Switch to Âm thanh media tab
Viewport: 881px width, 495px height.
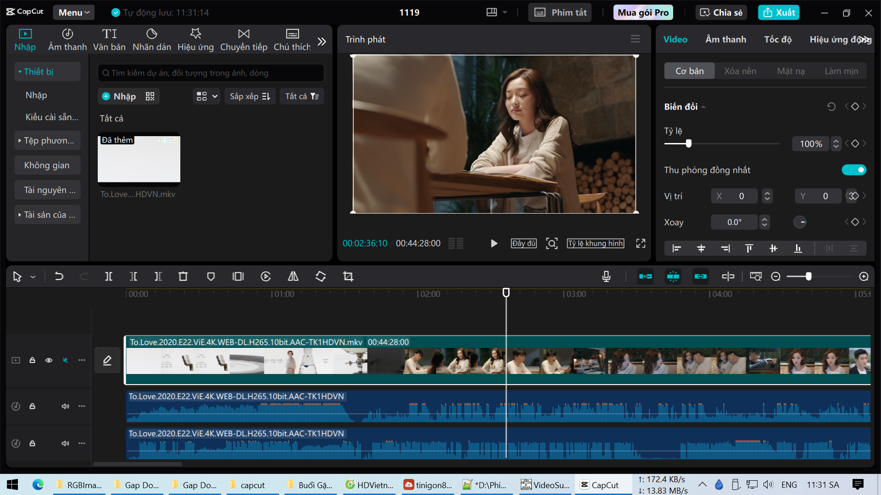click(67, 39)
